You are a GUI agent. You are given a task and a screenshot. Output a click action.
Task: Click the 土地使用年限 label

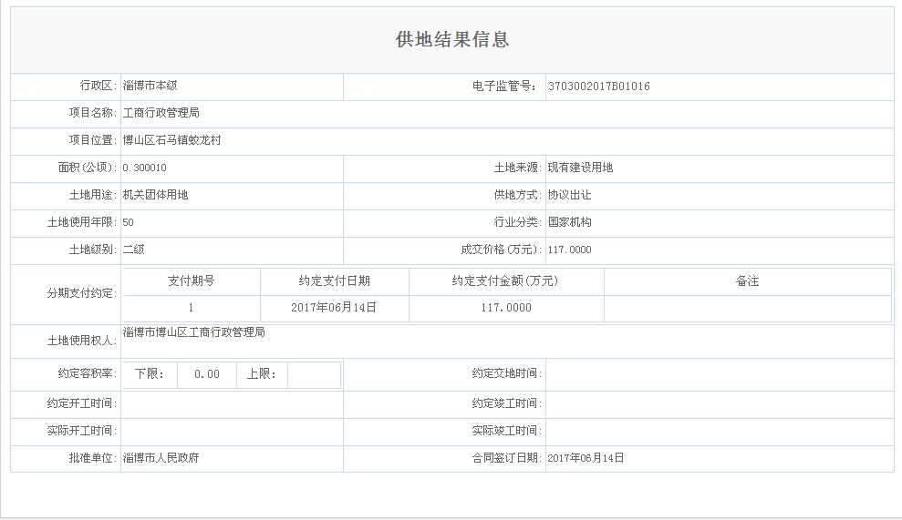coord(82,222)
